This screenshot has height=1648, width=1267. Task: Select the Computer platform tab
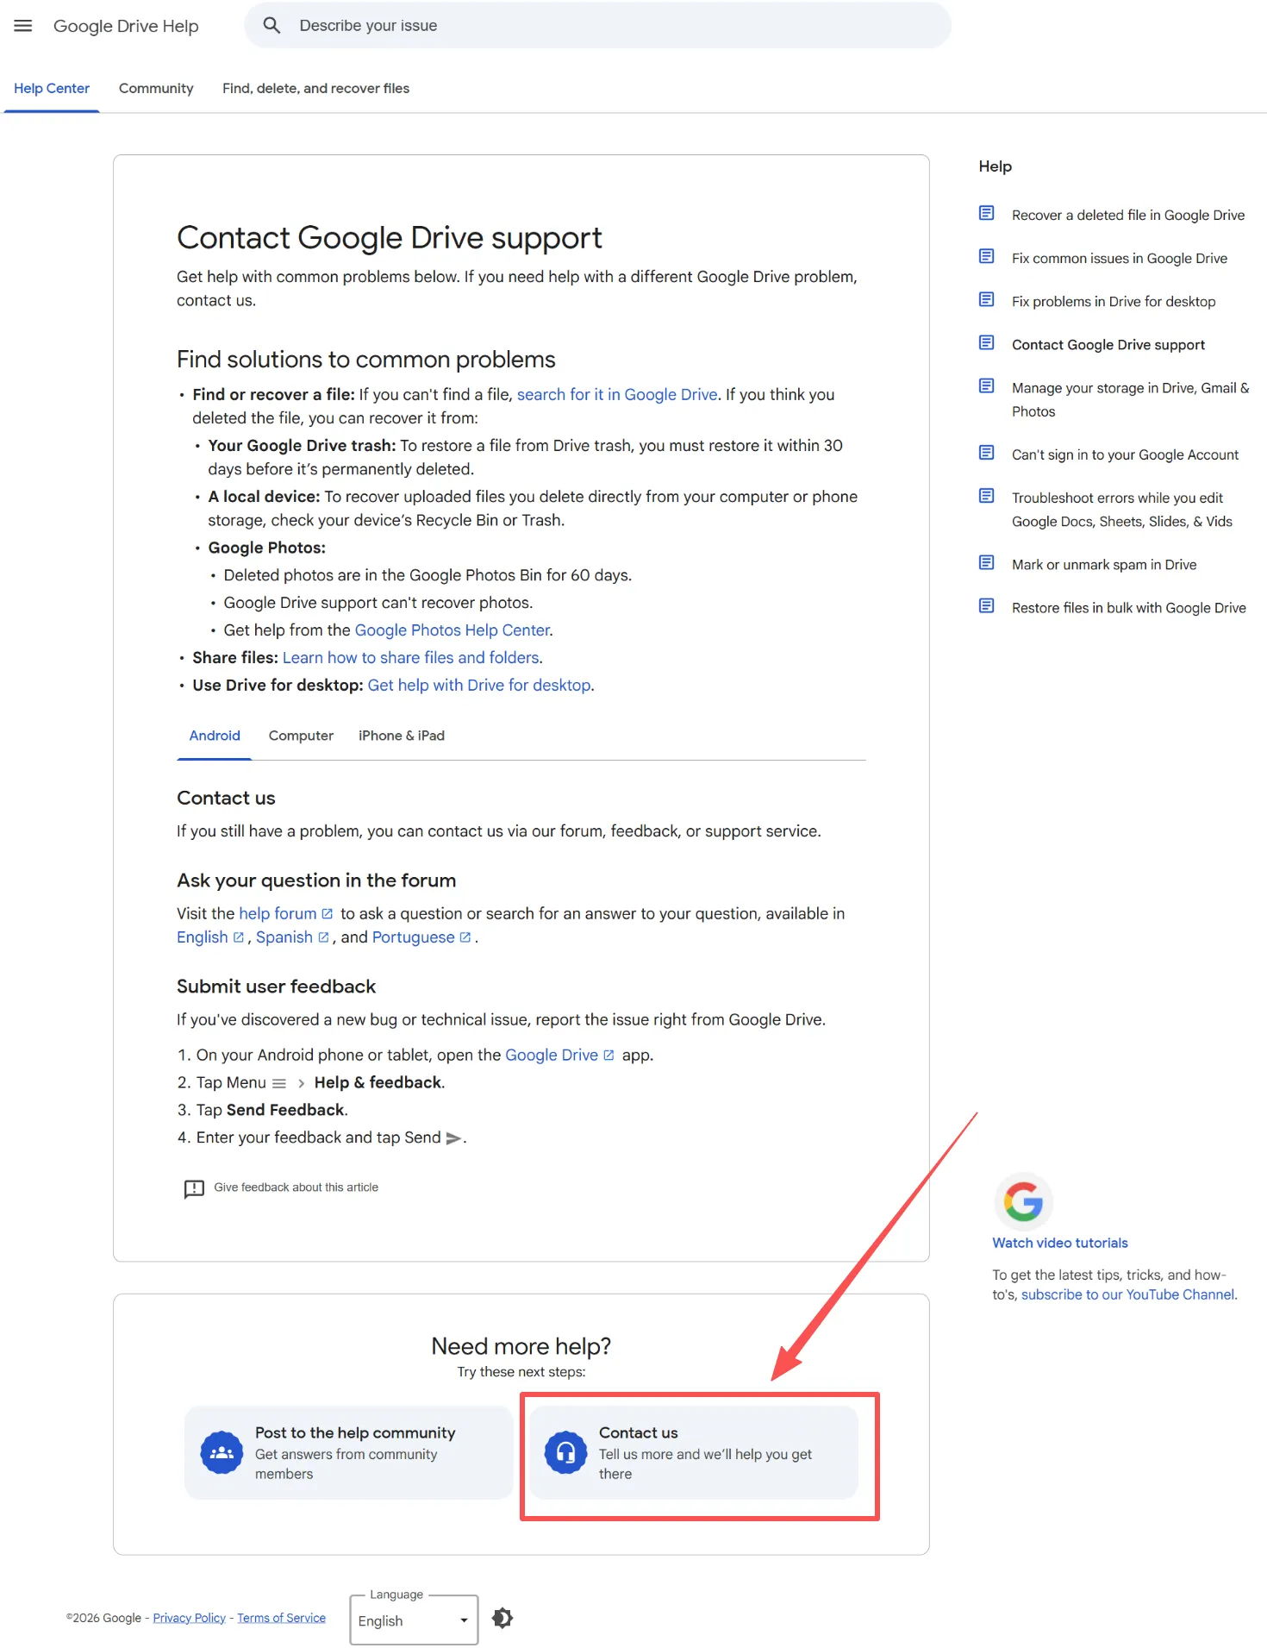(301, 736)
